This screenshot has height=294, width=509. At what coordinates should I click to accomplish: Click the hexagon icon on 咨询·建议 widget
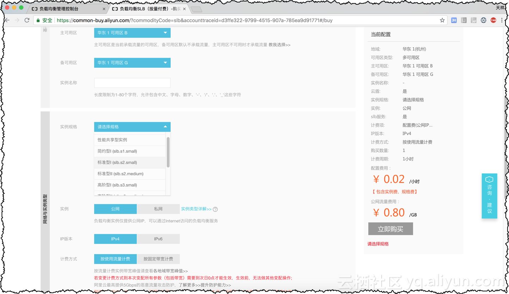coord(489,179)
